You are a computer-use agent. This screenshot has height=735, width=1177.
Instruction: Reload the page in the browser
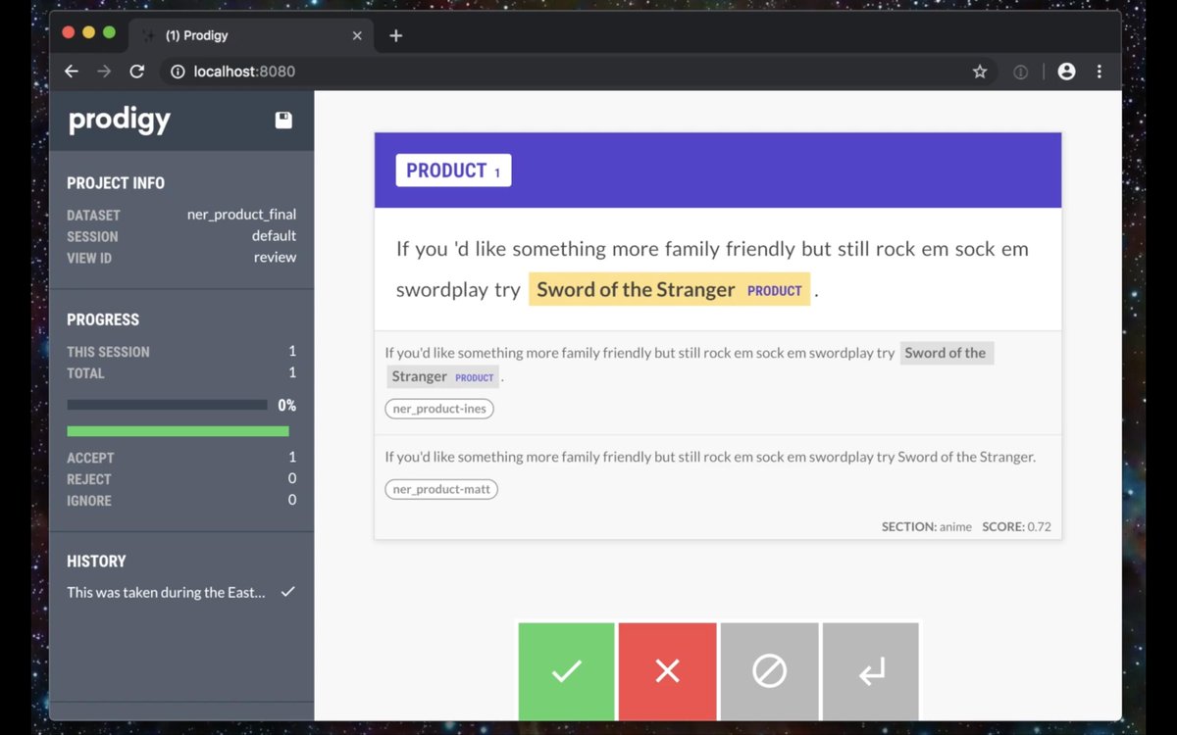[137, 72]
